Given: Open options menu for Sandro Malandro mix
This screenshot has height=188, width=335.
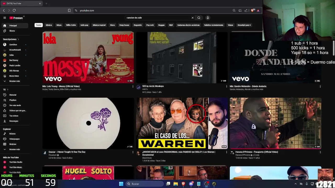Looking at the screenshot, I should pos(320,86).
